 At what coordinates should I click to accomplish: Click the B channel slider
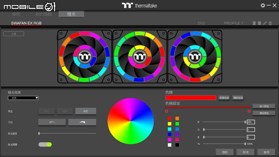(224, 137)
